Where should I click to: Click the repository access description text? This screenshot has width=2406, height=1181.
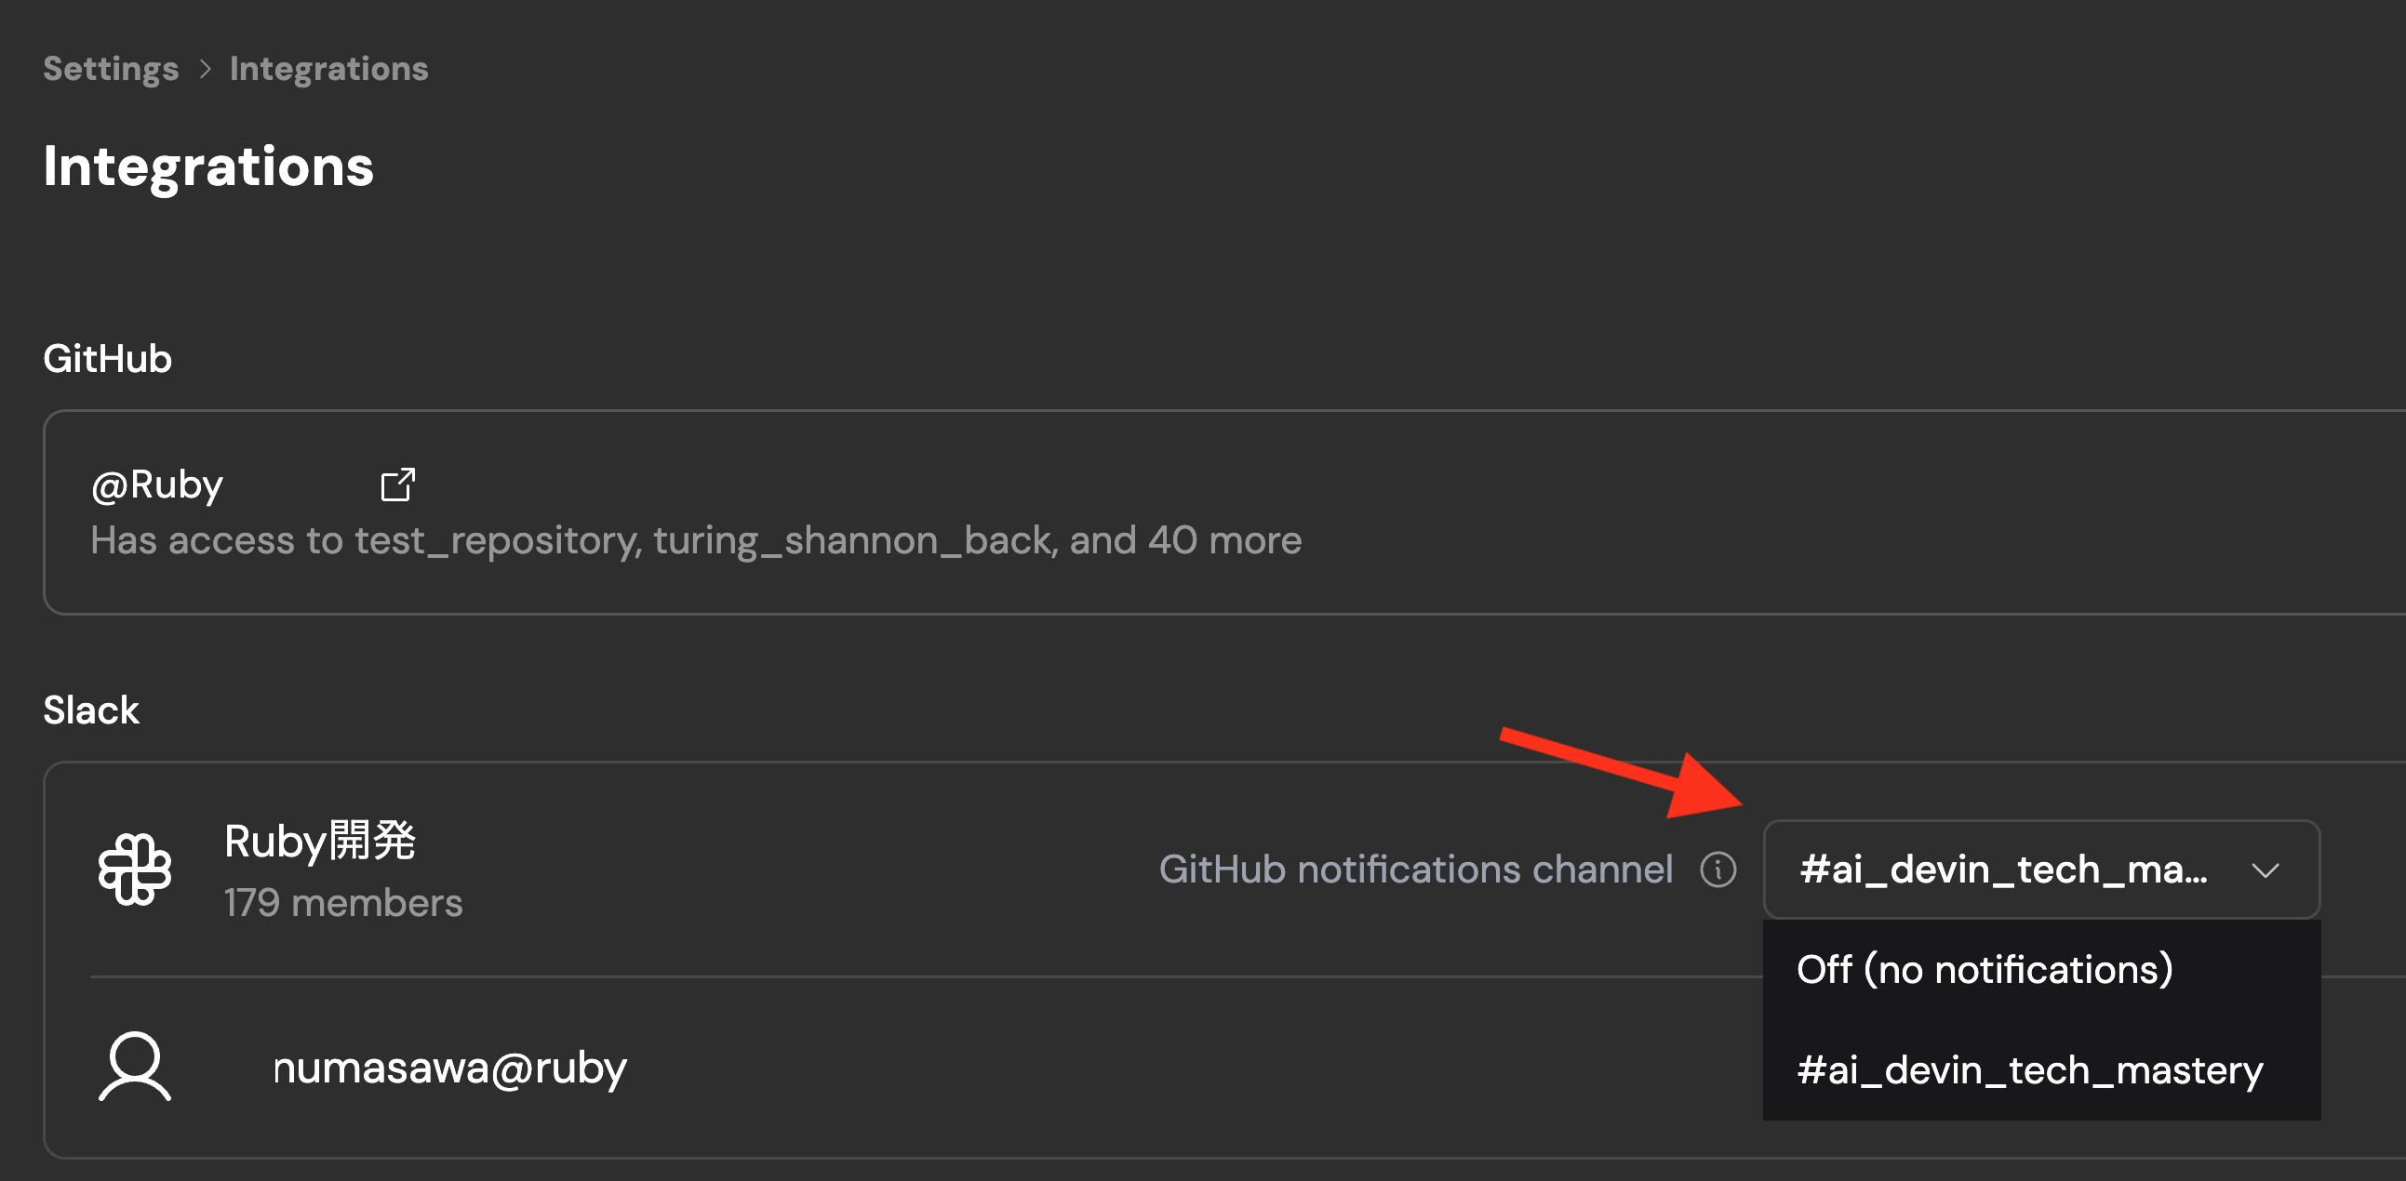coord(696,540)
